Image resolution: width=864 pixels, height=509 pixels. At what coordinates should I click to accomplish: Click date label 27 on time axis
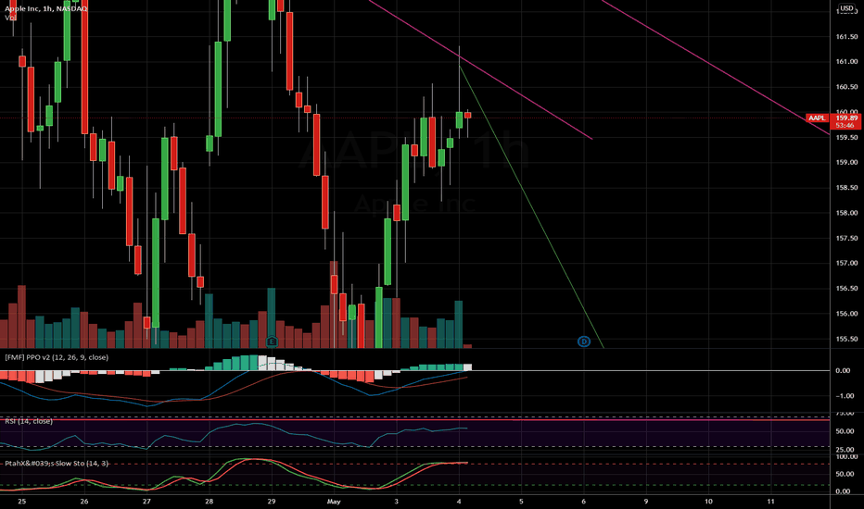click(146, 502)
